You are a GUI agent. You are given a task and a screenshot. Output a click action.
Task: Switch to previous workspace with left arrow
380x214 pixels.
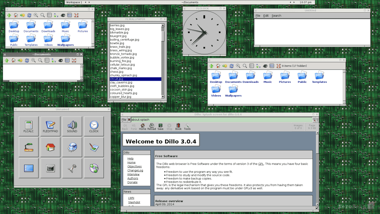tap(86, 2)
